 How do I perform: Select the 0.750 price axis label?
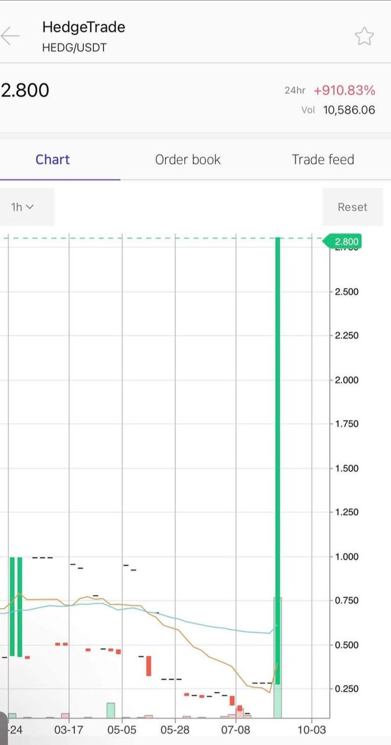click(x=346, y=600)
